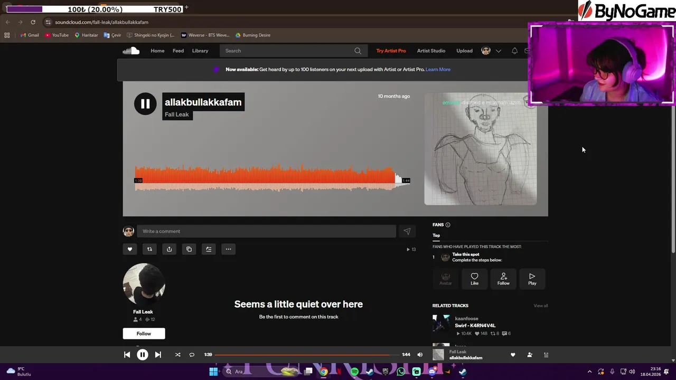Pause playback in the bottom player bar
676x380 pixels.
pyautogui.click(x=143, y=355)
